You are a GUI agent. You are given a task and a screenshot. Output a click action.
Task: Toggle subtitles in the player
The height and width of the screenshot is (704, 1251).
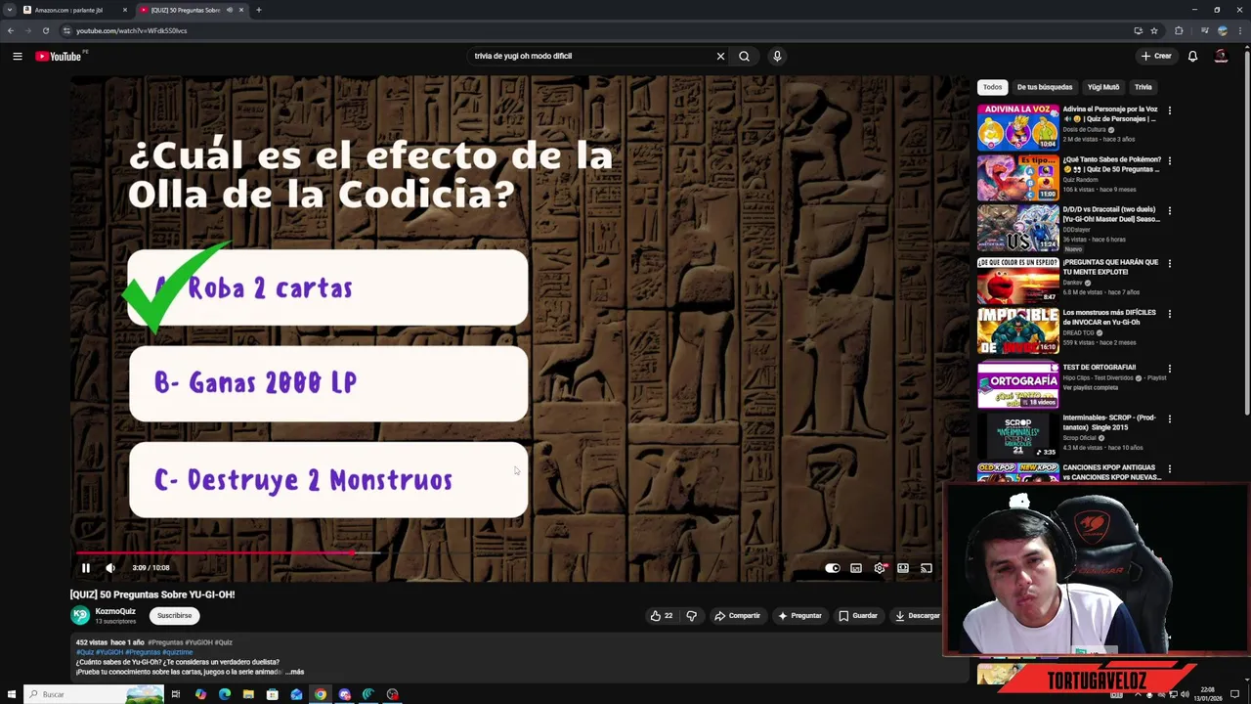[856, 567]
